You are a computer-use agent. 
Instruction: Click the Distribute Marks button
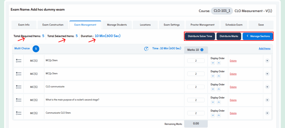(229, 36)
